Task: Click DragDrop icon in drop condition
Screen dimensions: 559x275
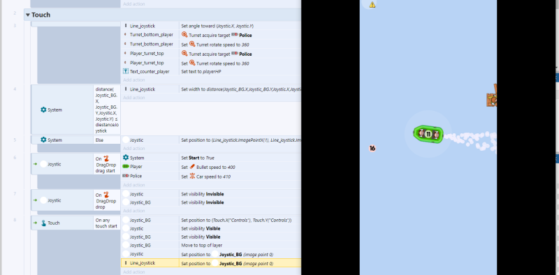Action: click(106, 195)
